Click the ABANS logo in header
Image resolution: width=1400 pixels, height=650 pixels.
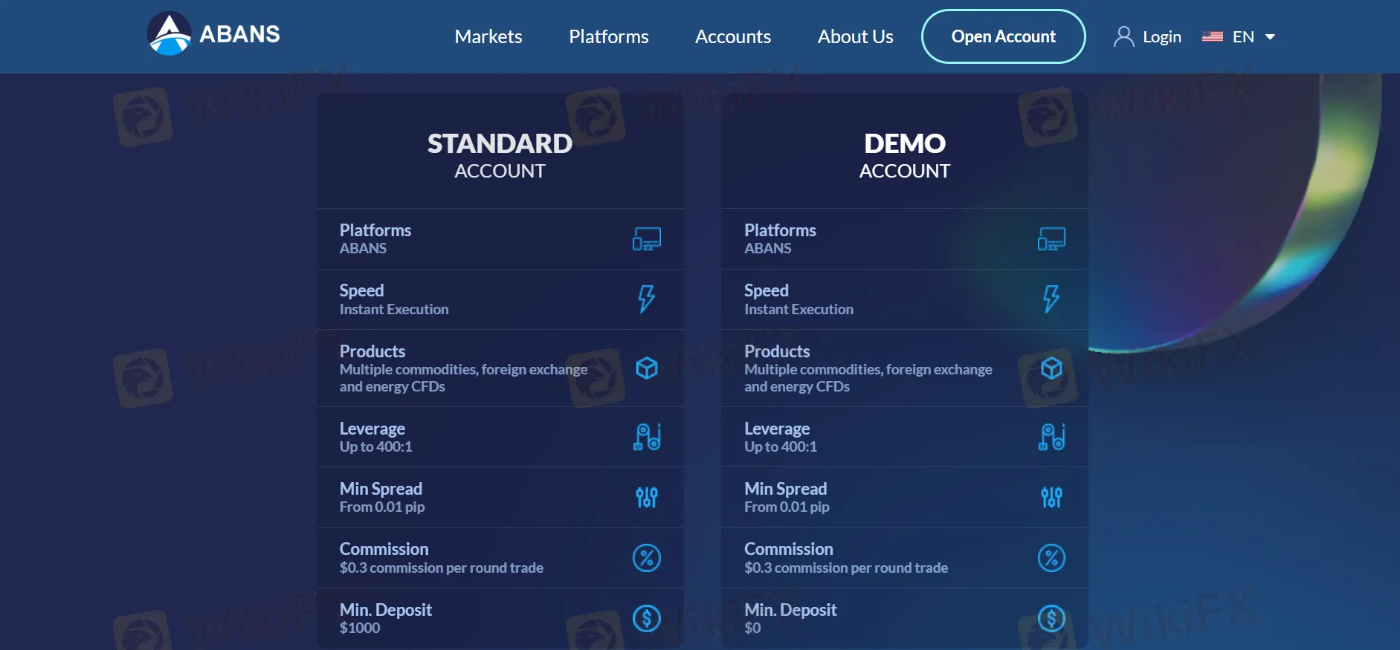[x=213, y=34]
